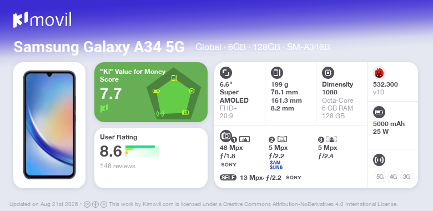Viewport: 433px width, 211px height.
Task: Click the Creative Commons license icon
Action: point(87,204)
